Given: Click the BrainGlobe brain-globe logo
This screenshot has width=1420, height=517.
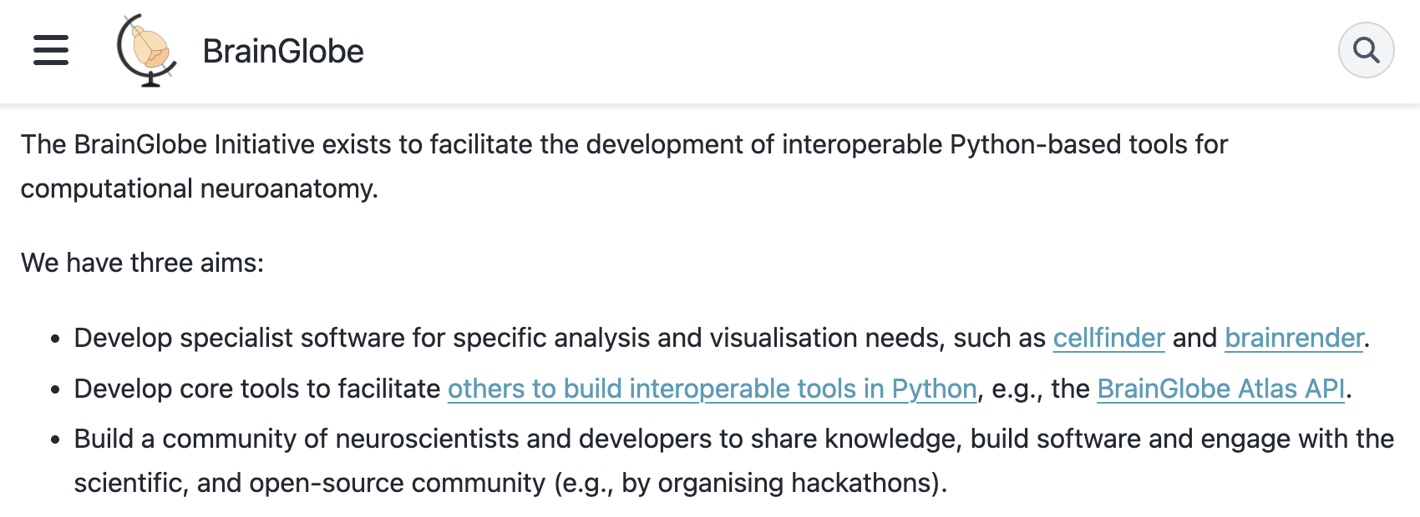Looking at the screenshot, I should click(x=147, y=50).
